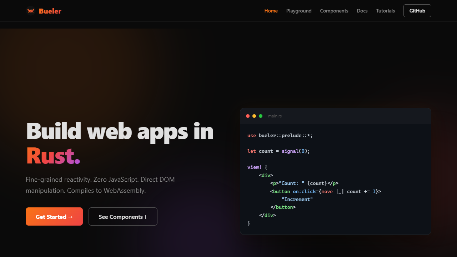Open the Docs section
Viewport: 457px width, 257px height.
coord(362,11)
